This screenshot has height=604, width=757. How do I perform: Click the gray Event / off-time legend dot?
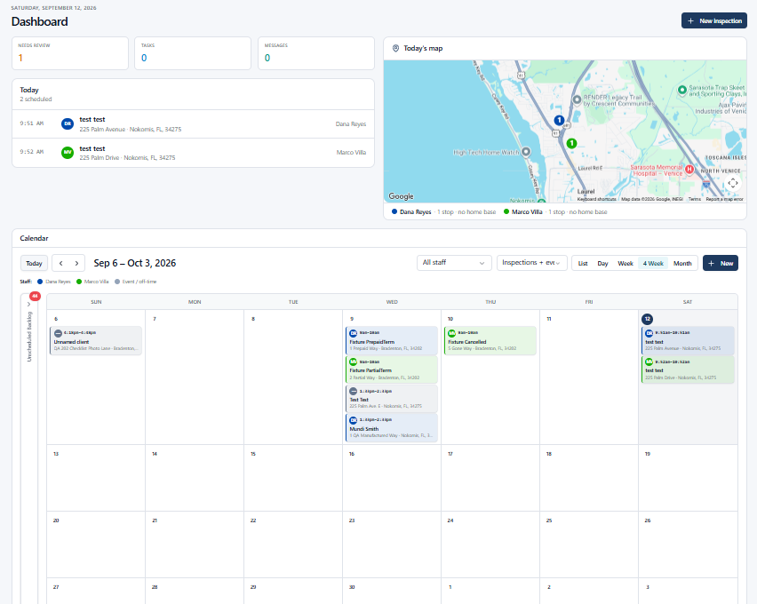coord(116,282)
